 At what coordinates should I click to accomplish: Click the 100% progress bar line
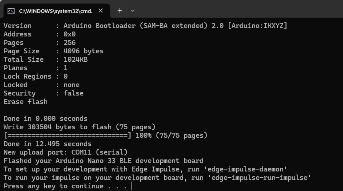pos(105,135)
